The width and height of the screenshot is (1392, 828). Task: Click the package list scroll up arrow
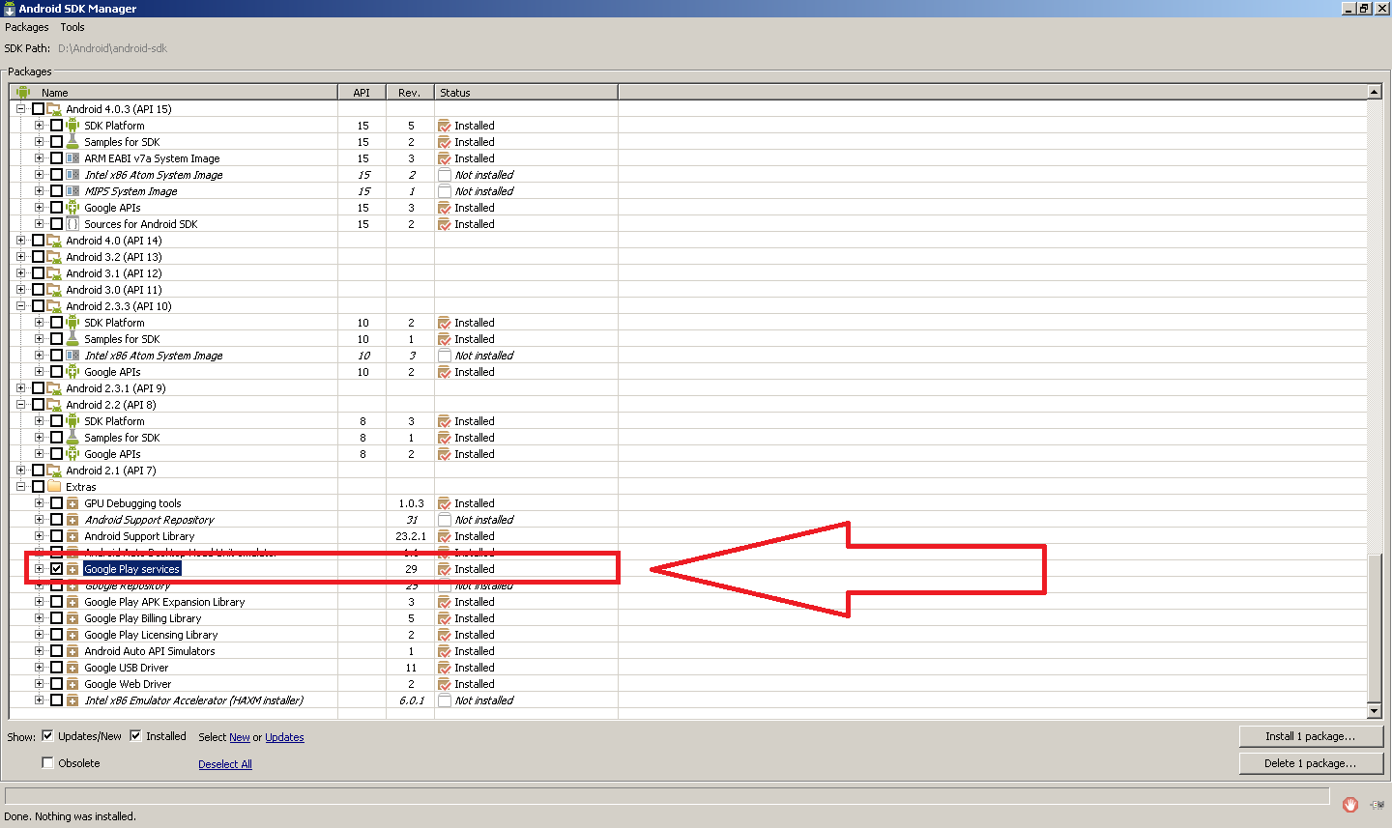[1375, 92]
